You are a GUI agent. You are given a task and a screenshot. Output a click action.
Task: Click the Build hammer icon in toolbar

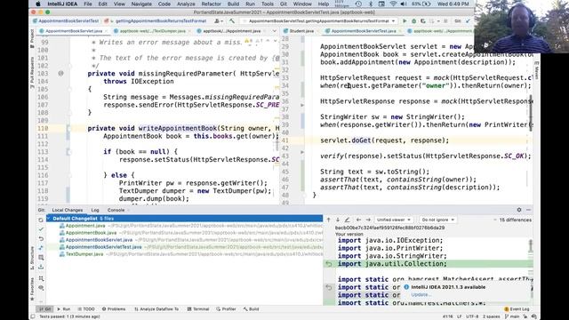[x=232, y=21]
